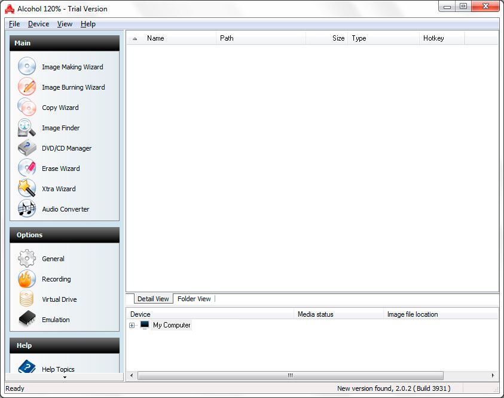The image size is (504, 398).
Task: Click the My Computer monitor icon
Action: pyautogui.click(x=145, y=325)
